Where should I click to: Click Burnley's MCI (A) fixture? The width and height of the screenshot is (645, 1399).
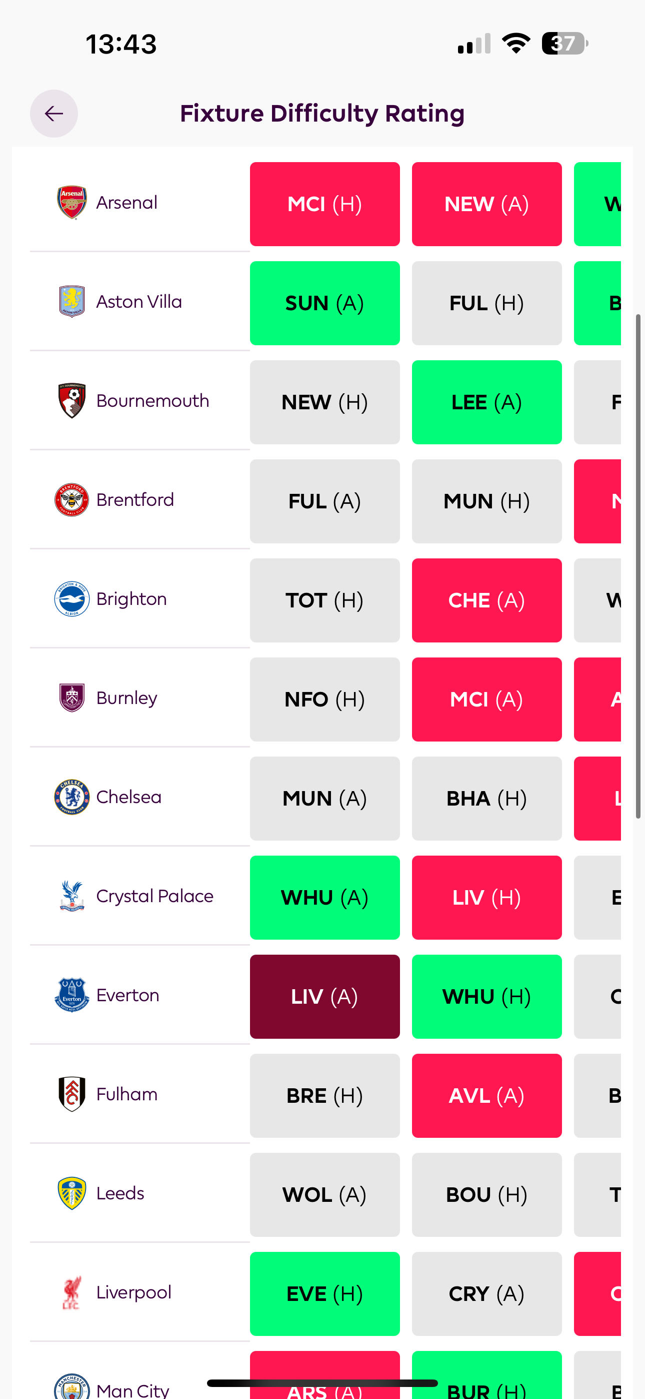point(486,699)
